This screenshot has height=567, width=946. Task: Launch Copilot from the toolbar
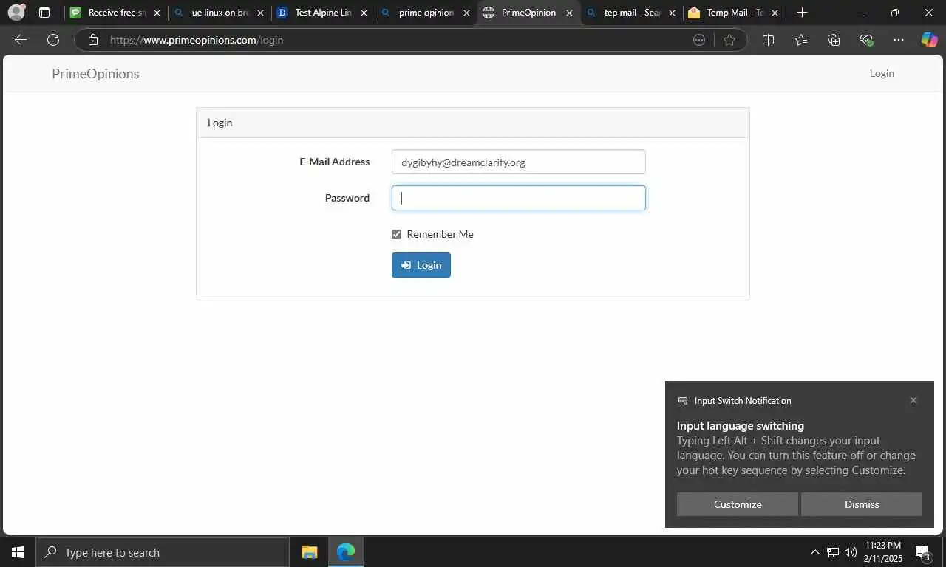pos(929,40)
